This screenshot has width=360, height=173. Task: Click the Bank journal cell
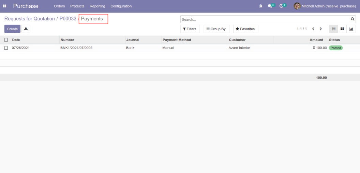point(130,48)
